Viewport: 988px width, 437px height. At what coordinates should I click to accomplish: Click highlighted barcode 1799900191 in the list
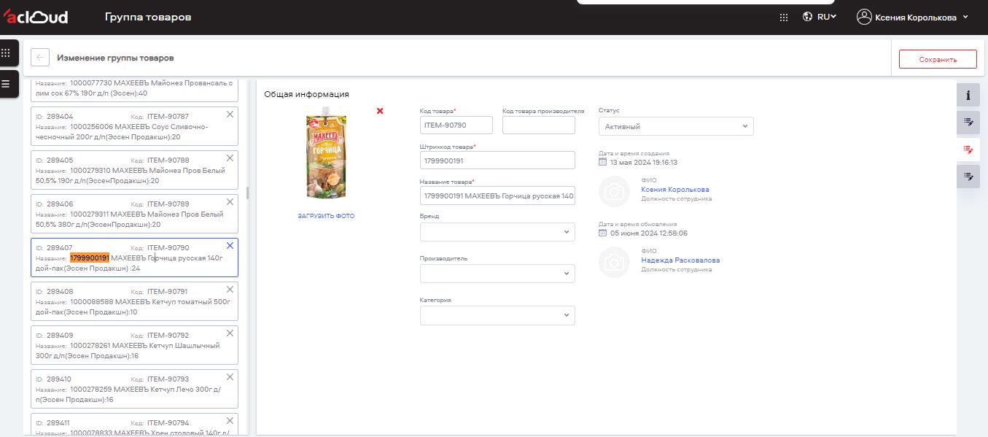pos(90,258)
